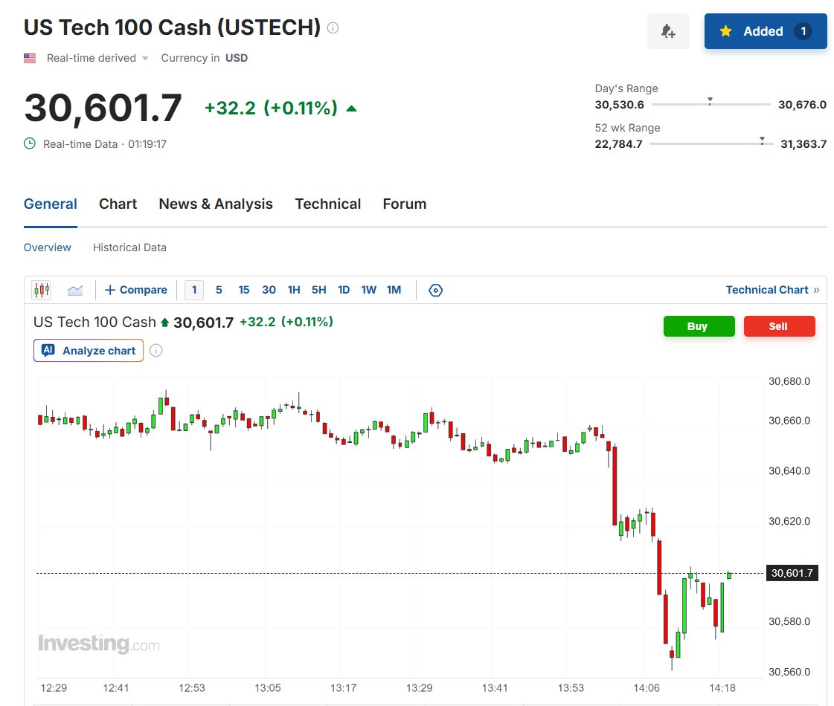The image size is (834, 706).
Task: Click the green up arrow next to +0.11%
Action: pyautogui.click(x=351, y=109)
